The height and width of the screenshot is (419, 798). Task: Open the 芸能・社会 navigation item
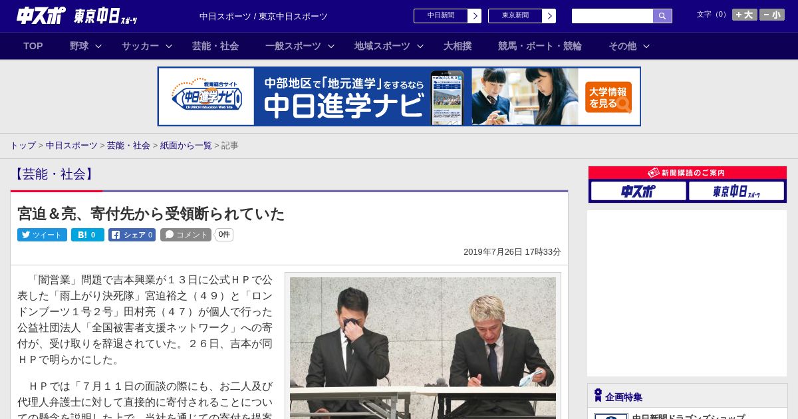pos(215,46)
